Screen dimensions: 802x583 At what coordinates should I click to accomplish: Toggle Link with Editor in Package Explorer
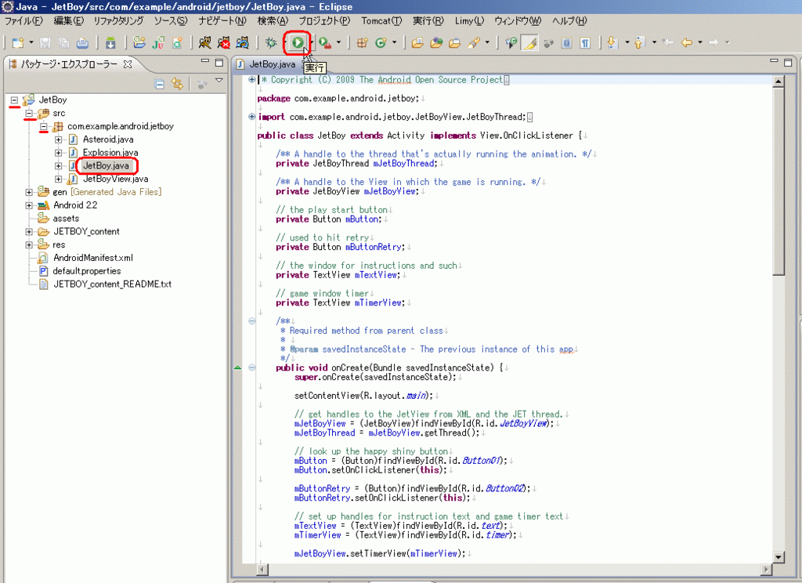pyautogui.click(x=178, y=84)
